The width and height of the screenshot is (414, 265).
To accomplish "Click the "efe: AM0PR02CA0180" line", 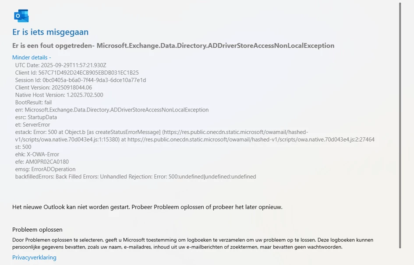I will point(42,162).
